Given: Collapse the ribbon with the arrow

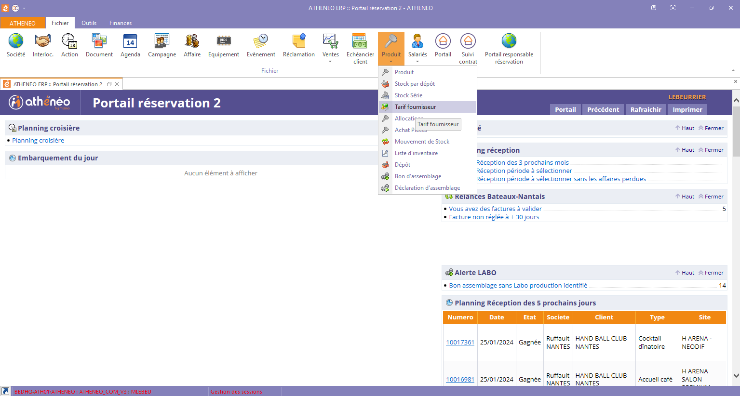Looking at the screenshot, I should pyautogui.click(x=733, y=71).
